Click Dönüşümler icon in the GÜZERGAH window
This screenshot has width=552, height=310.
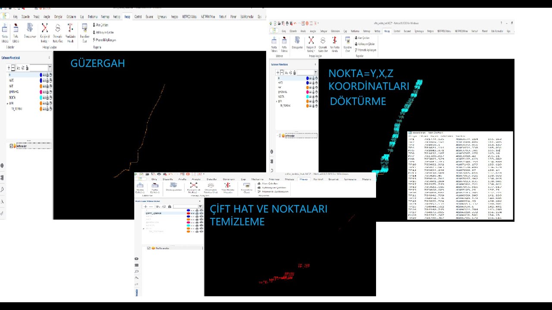pos(30,30)
